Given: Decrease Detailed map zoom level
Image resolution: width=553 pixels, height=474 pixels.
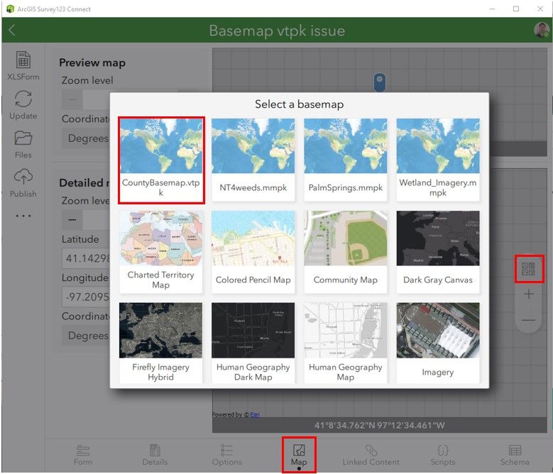Looking at the screenshot, I should point(72,219).
